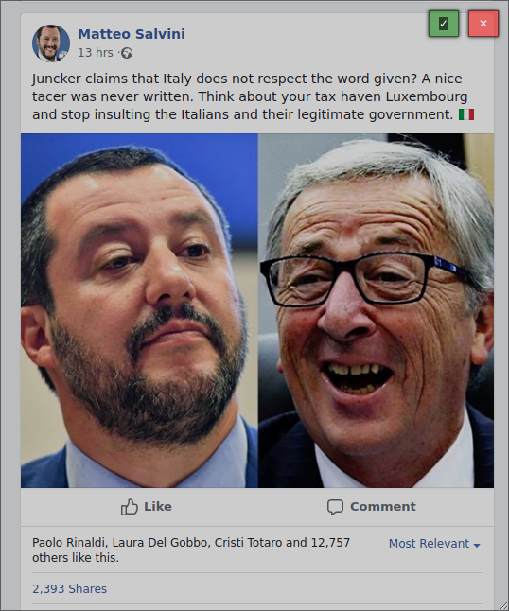Click the thumbs-up Like icon

point(130,507)
